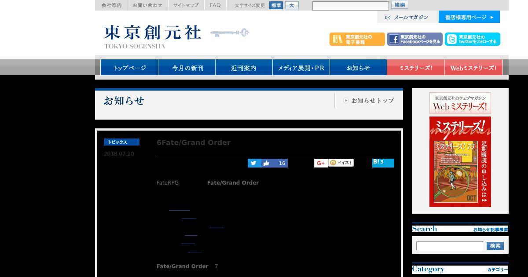The image size is (528, 277).
Task: Click the お知らせトップ link
Action: click(369, 100)
